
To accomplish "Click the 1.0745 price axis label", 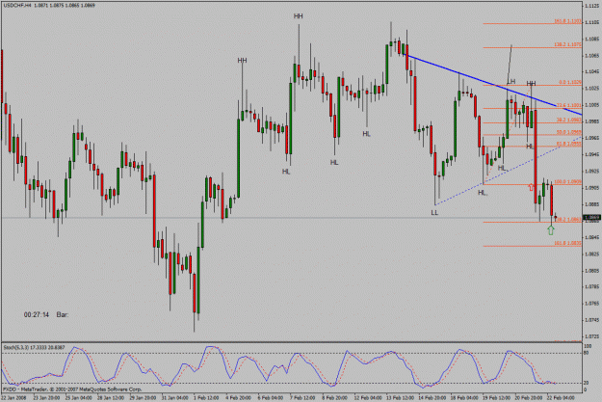I will [x=591, y=320].
